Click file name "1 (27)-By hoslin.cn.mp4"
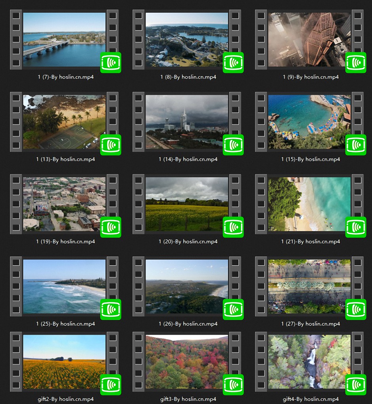 pyautogui.click(x=311, y=324)
